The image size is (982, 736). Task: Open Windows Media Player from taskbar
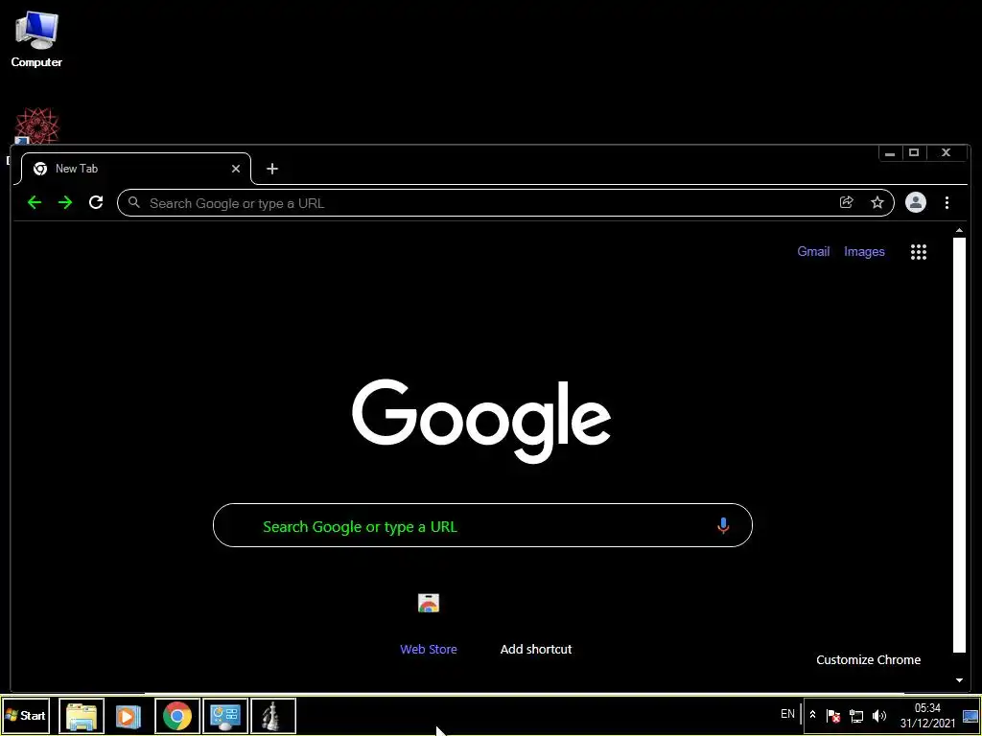pos(128,715)
